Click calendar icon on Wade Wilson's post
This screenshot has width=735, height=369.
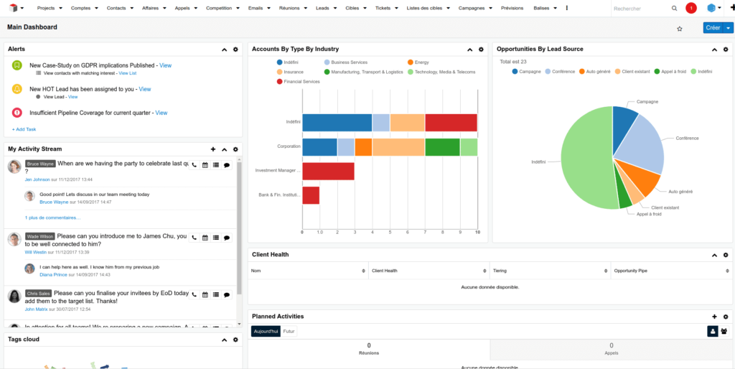pos(205,238)
